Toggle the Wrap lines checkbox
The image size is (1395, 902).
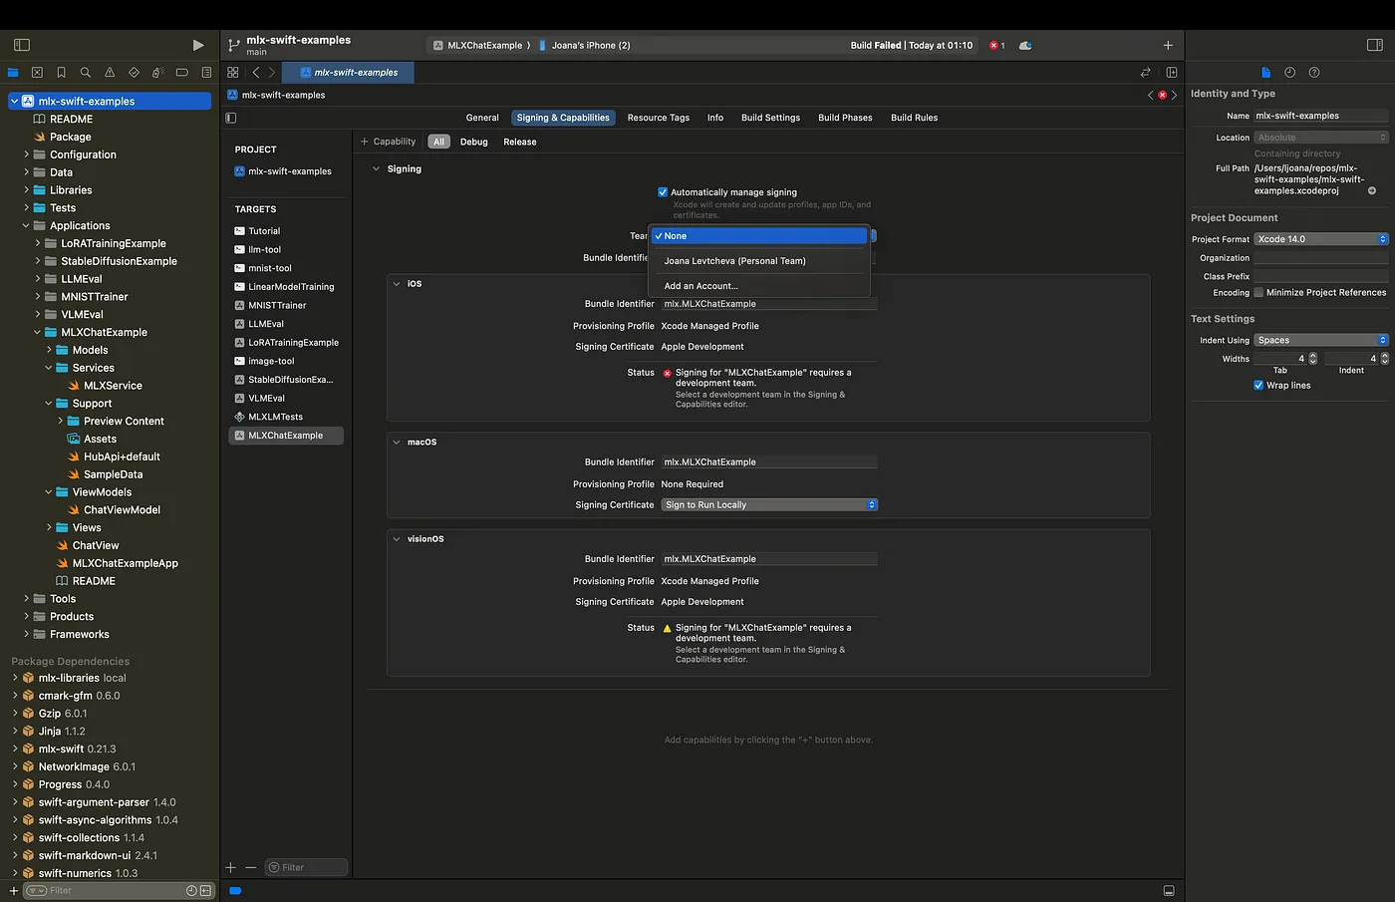coord(1258,385)
